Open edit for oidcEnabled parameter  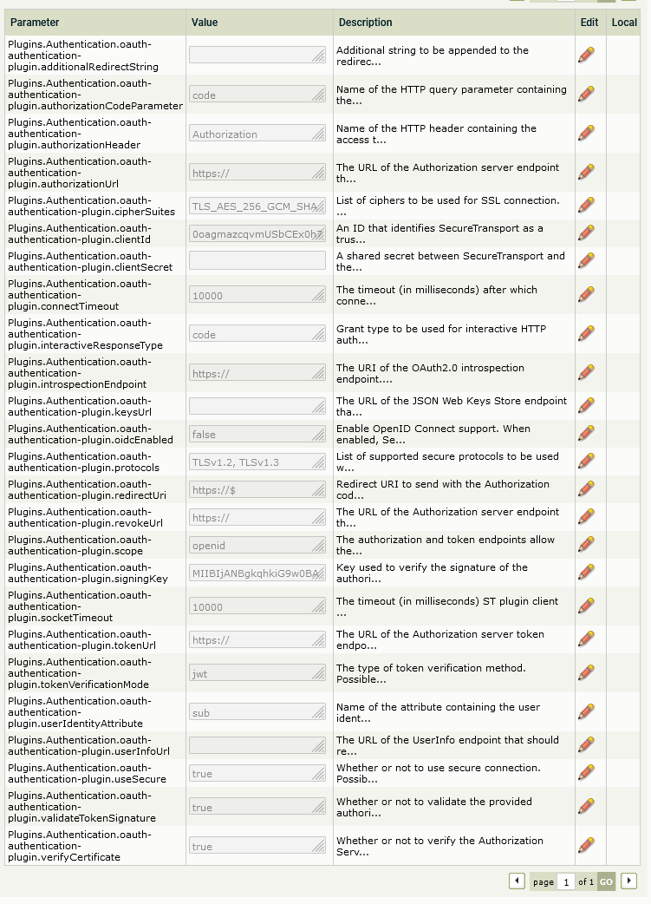point(586,433)
